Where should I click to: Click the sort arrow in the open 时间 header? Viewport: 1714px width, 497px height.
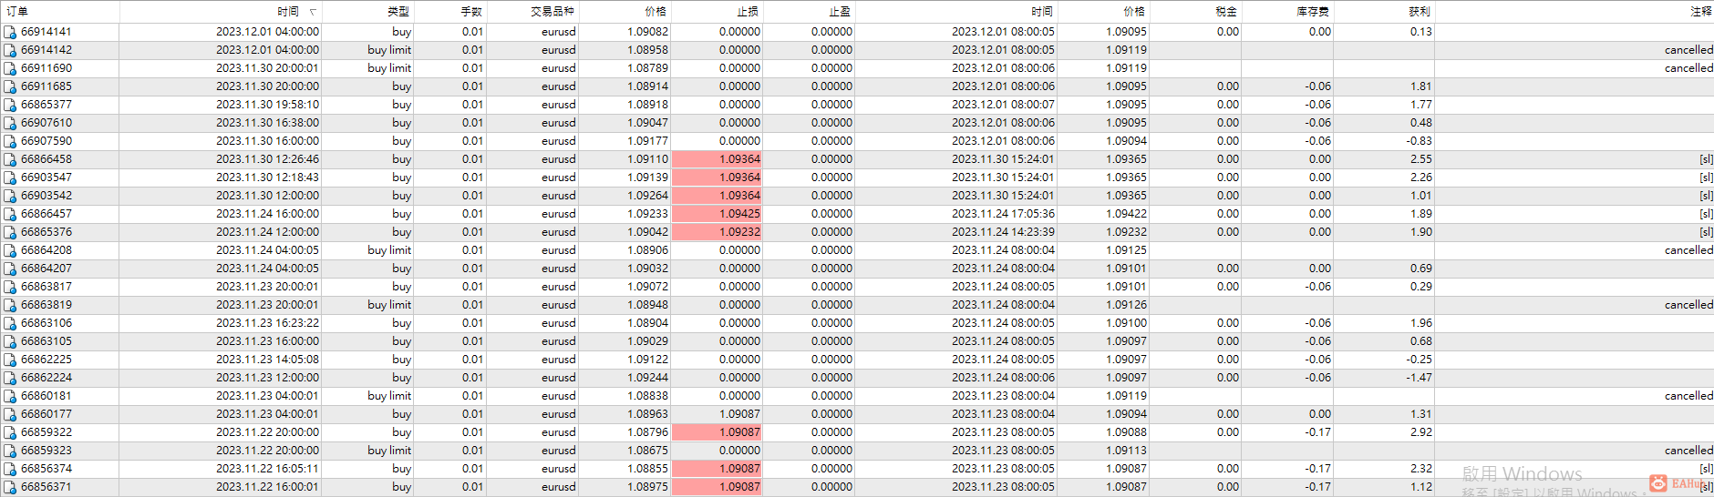[313, 12]
